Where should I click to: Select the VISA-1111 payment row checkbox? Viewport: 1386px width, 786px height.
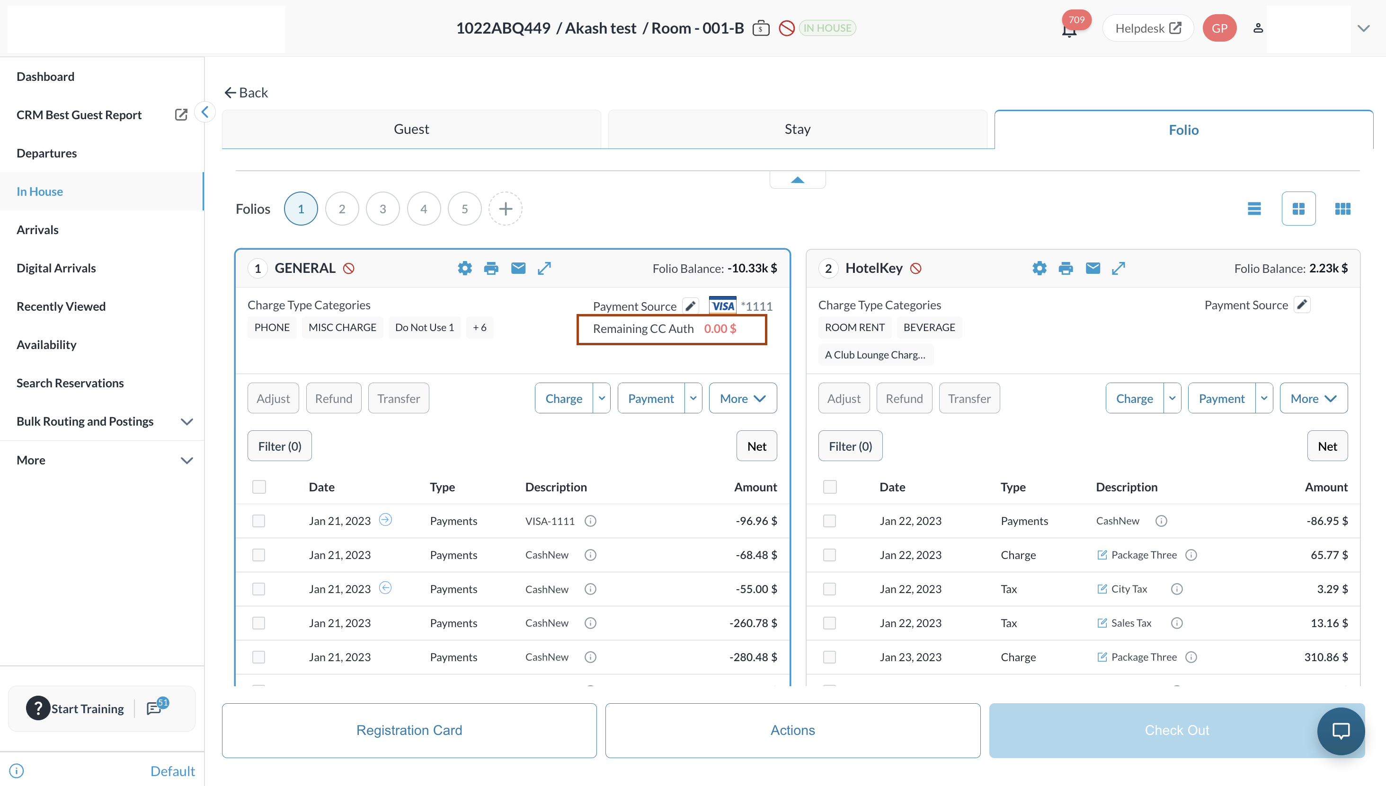(x=259, y=521)
